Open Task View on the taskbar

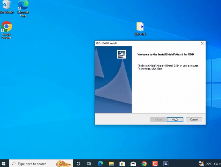point(89,164)
